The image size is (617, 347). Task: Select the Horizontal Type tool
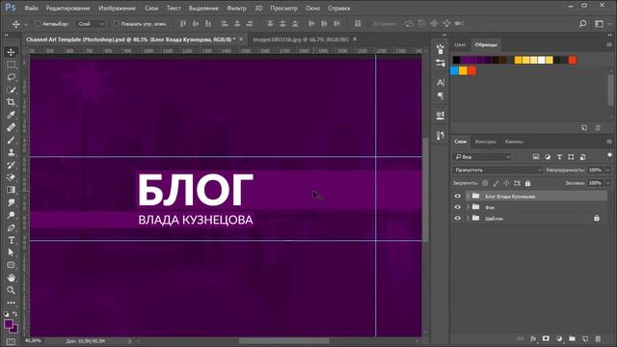coord(11,240)
